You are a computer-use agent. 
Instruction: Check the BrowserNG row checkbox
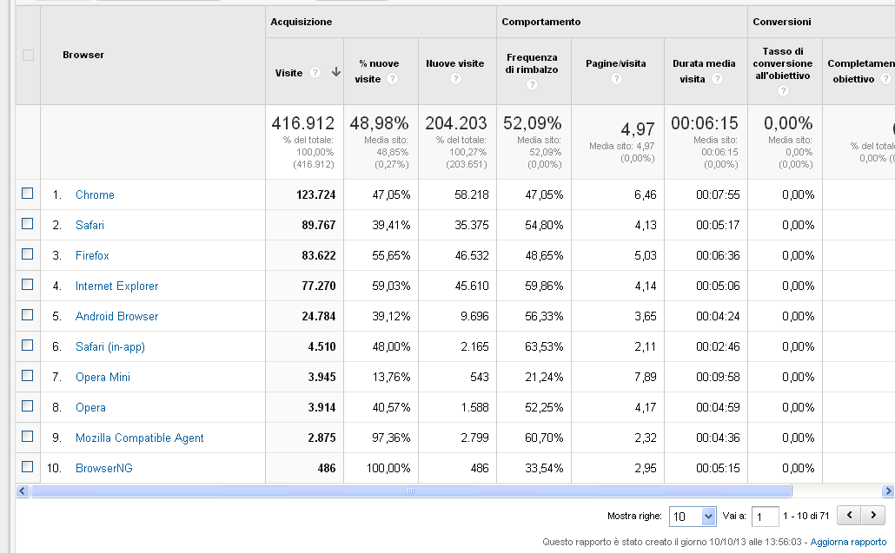point(28,466)
